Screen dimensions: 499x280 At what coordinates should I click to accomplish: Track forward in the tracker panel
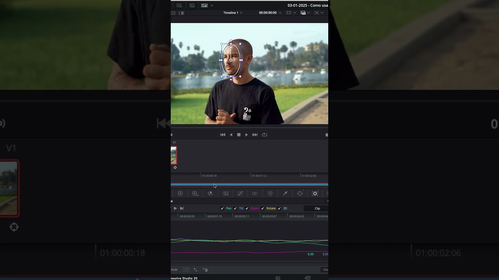tap(175, 208)
